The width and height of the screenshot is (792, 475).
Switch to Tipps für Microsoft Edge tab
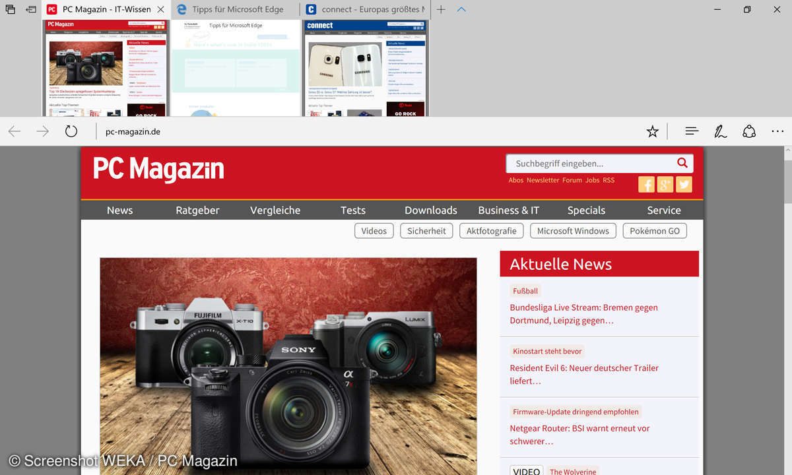click(237, 10)
